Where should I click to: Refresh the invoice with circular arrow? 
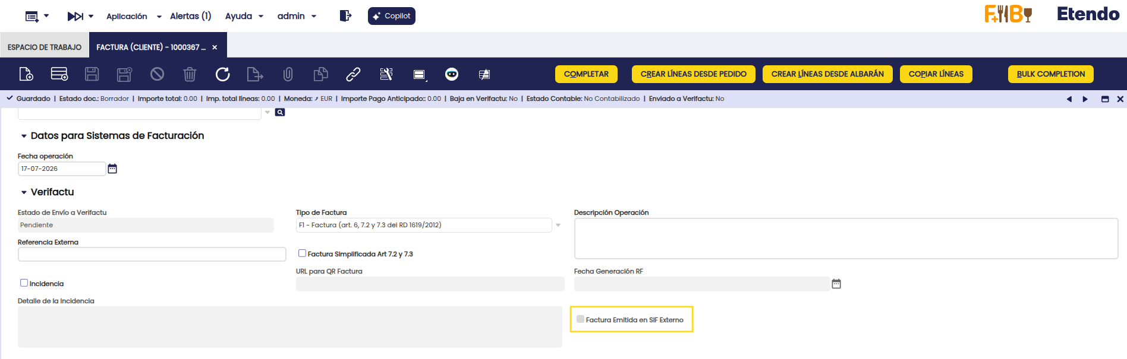[222, 74]
